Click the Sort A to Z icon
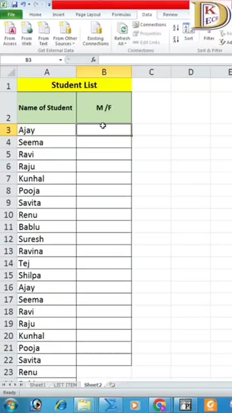 tap(176, 28)
